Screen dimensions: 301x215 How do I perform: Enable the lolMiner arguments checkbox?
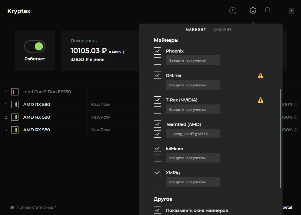(x=157, y=158)
